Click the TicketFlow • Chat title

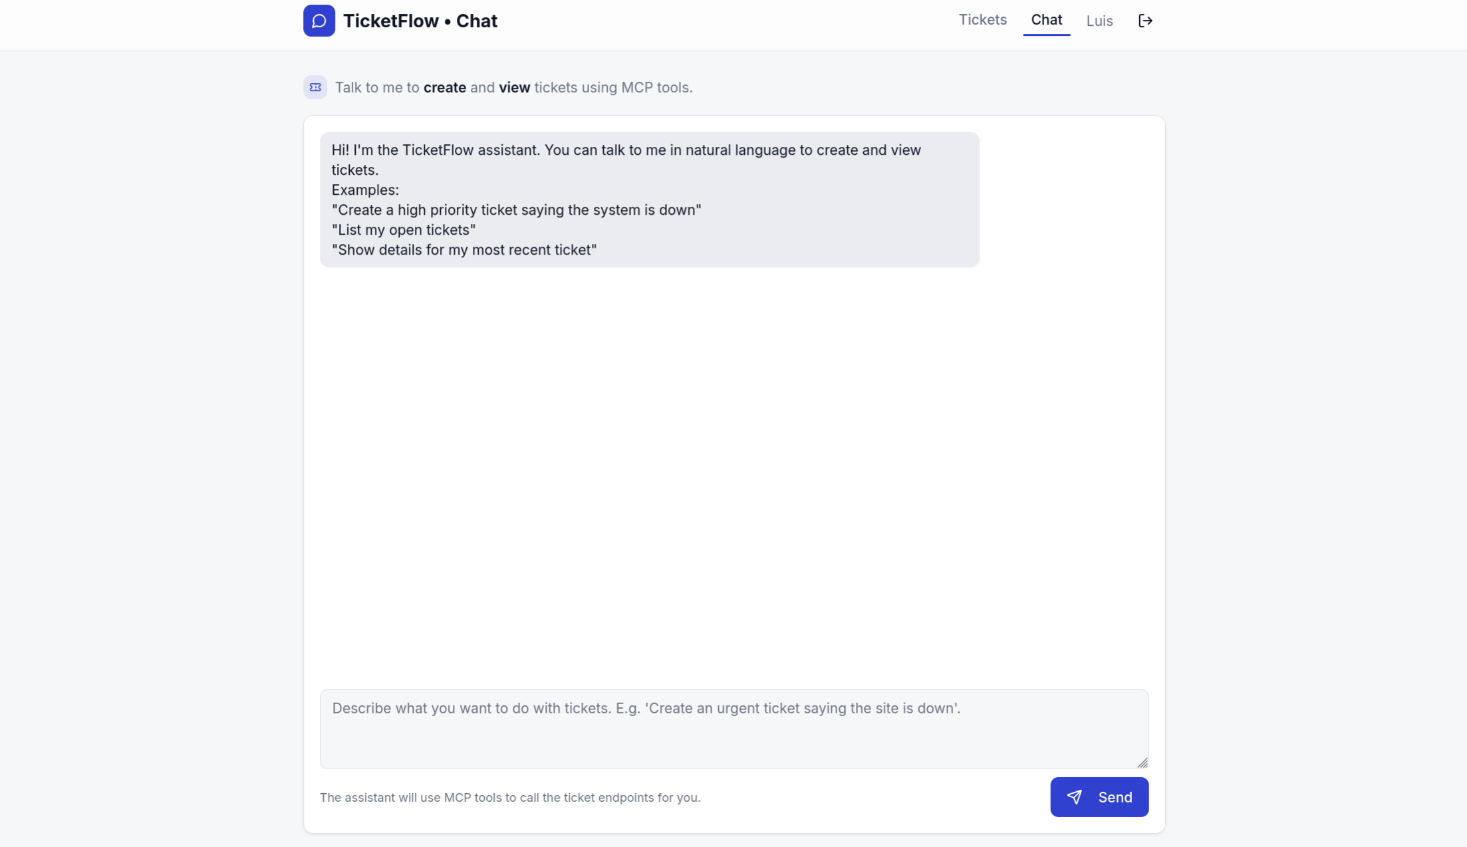pos(420,21)
